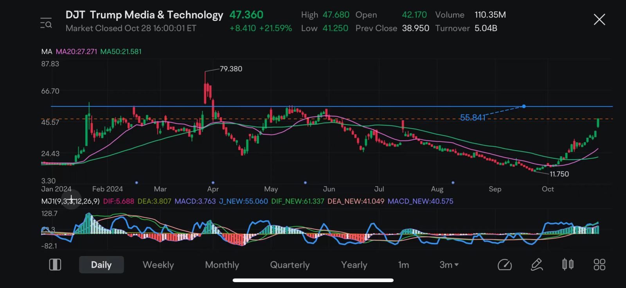Click the DEA:3.807 indicator value

coord(155,201)
